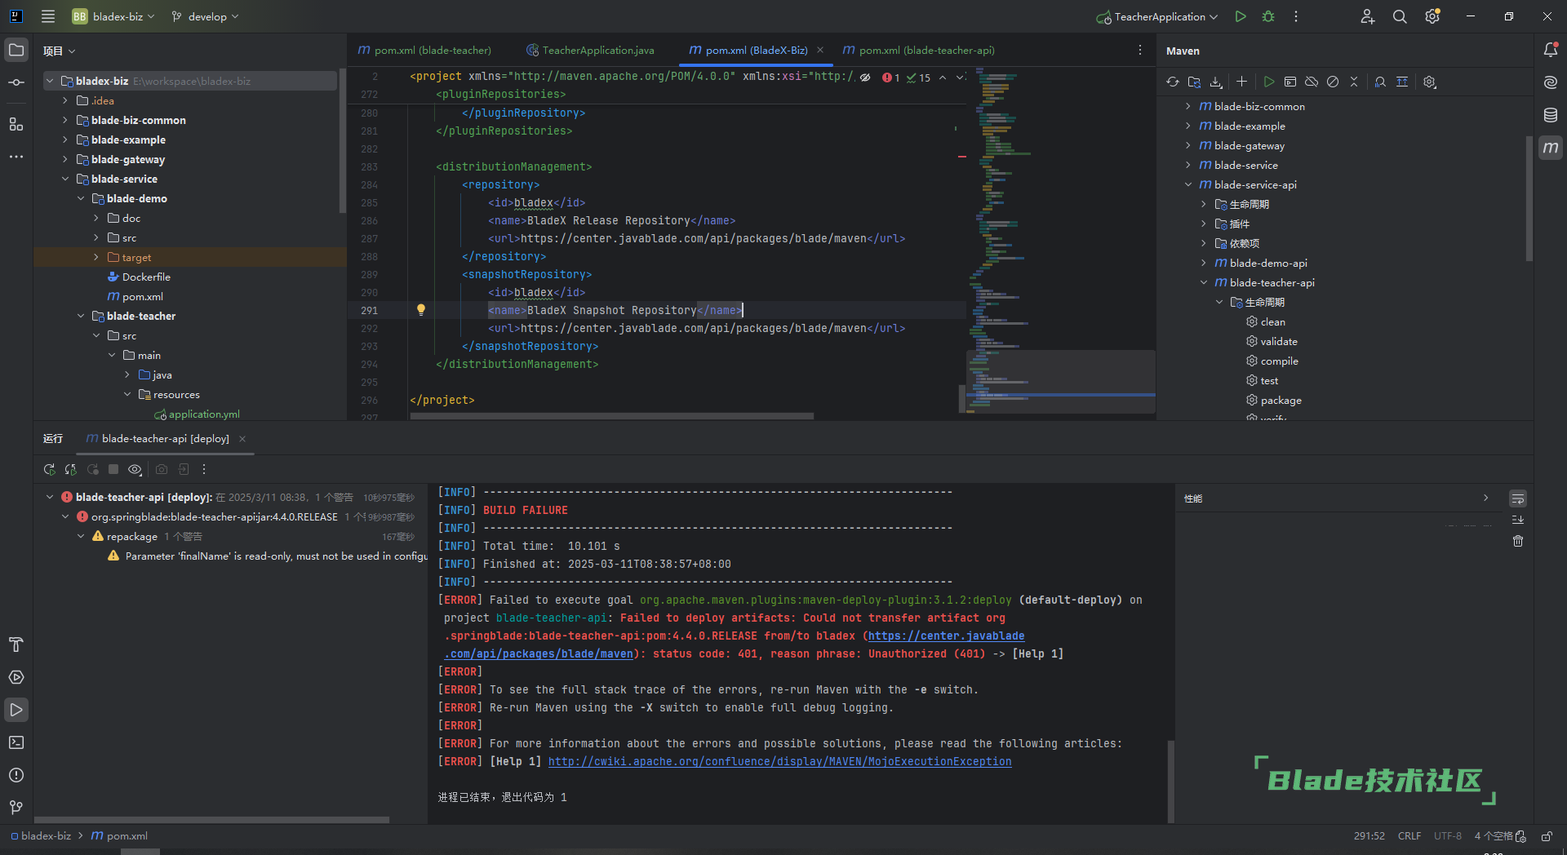The height and width of the screenshot is (855, 1567).
Task: Click download sources Maven icon
Action: (1216, 82)
